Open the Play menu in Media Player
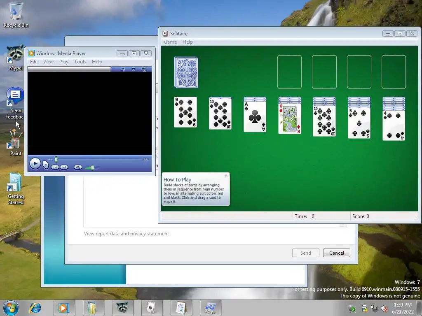This screenshot has height=316, width=422. [x=64, y=62]
